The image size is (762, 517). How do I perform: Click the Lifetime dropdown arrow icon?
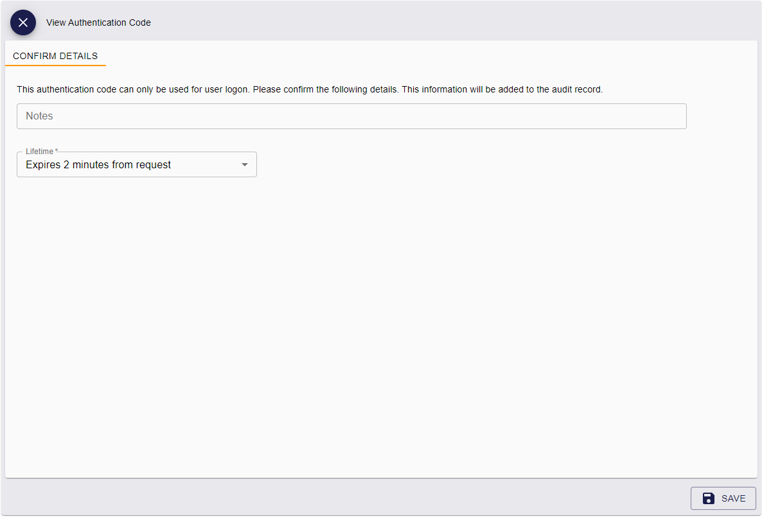[244, 165]
